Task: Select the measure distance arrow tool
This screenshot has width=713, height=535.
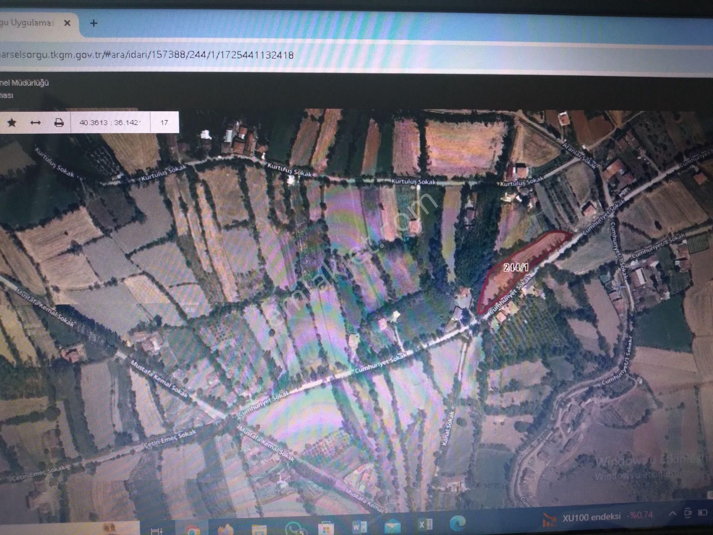Action: 35,123
